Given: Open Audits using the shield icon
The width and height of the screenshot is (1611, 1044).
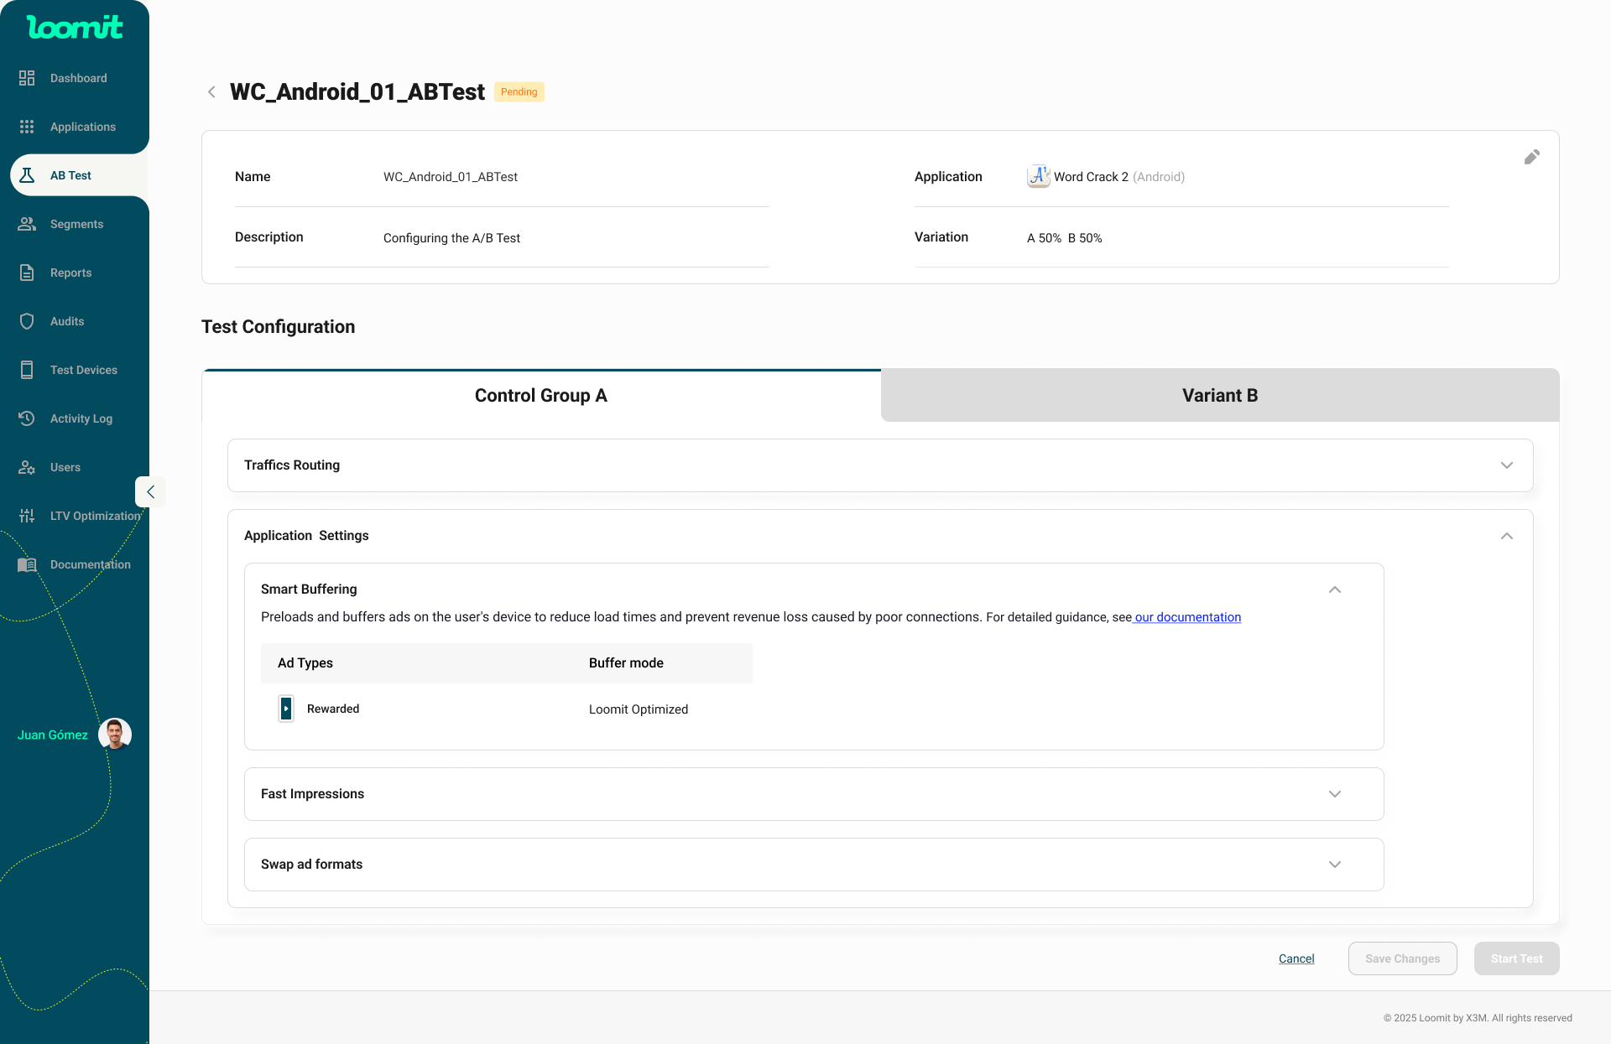Looking at the screenshot, I should (27, 321).
